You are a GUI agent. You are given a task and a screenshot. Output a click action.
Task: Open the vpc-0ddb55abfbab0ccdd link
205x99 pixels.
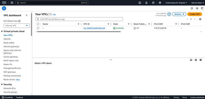(x=94, y=28)
